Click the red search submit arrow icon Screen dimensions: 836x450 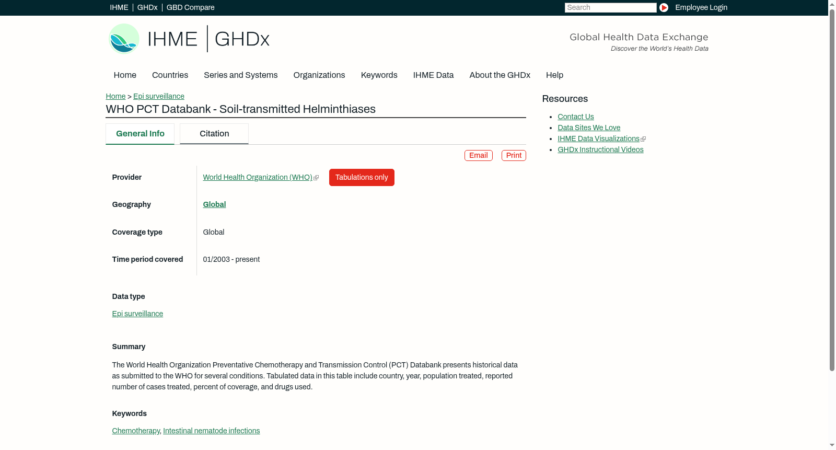click(x=664, y=7)
